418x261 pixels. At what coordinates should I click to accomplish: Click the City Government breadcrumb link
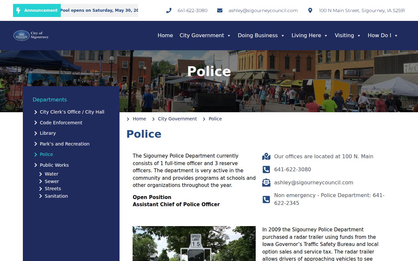point(177,119)
